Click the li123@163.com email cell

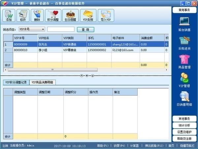click(x=125, y=50)
